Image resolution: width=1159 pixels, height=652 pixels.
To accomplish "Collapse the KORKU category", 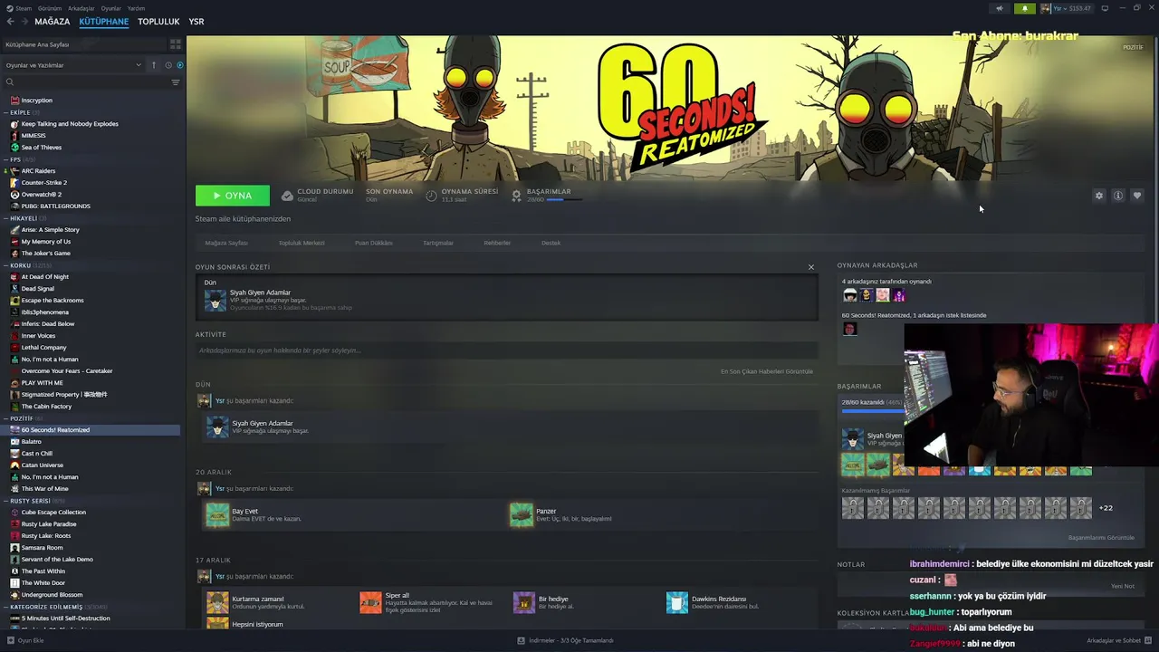I will pyautogui.click(x=6, y=265).
